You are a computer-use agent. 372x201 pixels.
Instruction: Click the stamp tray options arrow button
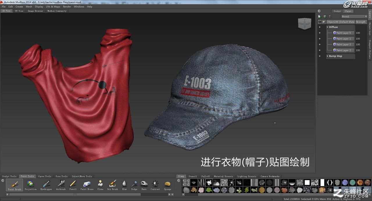click(179, 180)
